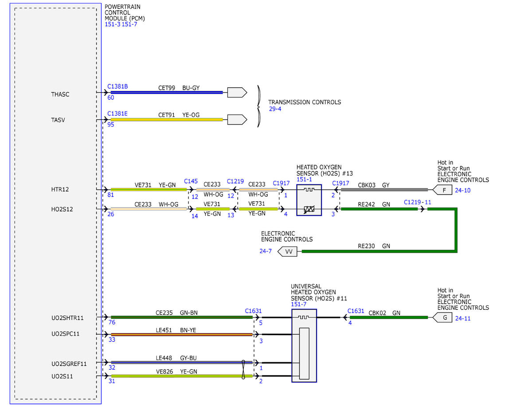Open the 151-3 link under Powertrain Control Module
The height and width of the screenshot is (411, 532).
(x=112, y=25)
